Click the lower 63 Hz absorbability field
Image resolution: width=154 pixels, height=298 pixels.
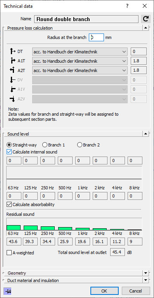tap(14, 196)
